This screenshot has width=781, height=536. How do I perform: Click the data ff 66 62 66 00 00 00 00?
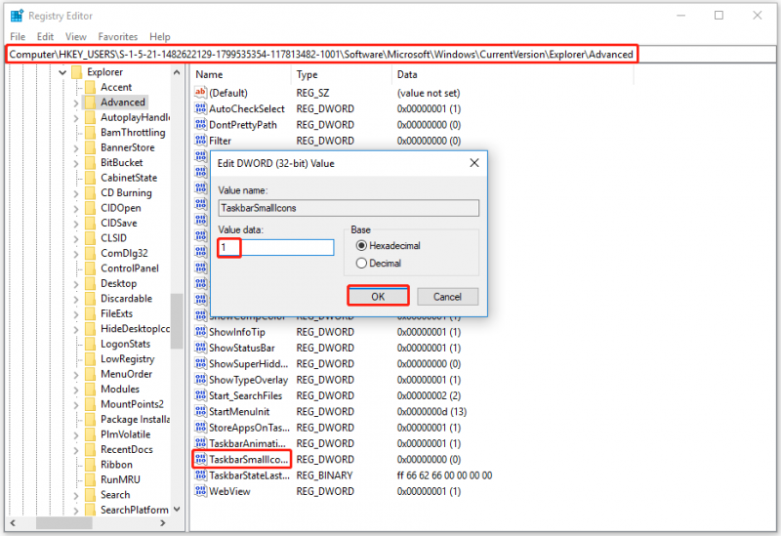point(444,475)
